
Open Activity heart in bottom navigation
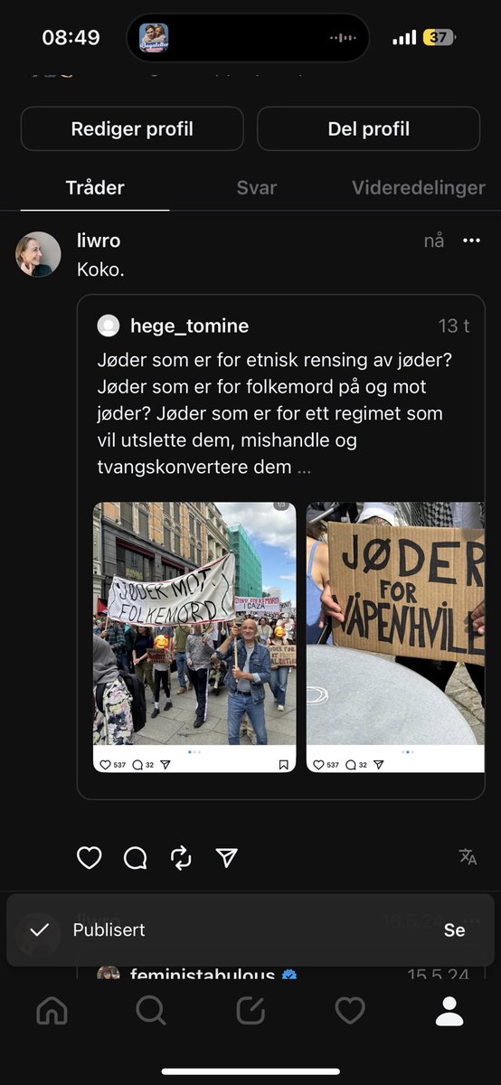[x=350, y=1011]
